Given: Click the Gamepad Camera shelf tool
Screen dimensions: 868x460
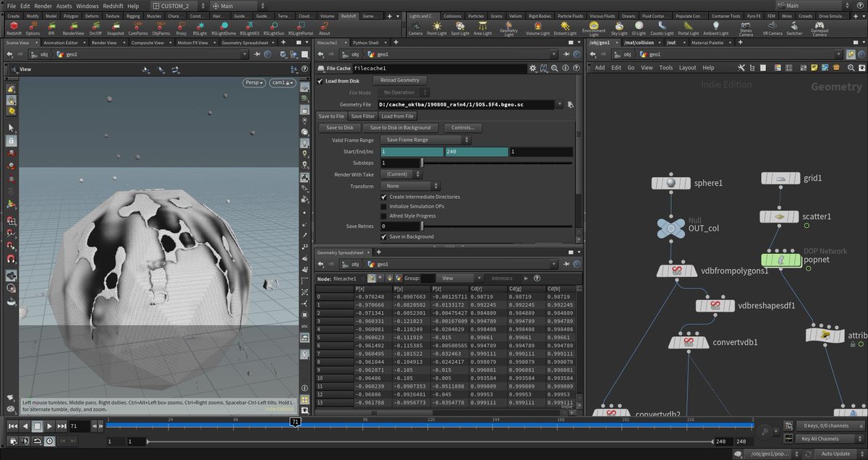Looking at the screenshot, I should click(820, 28).
